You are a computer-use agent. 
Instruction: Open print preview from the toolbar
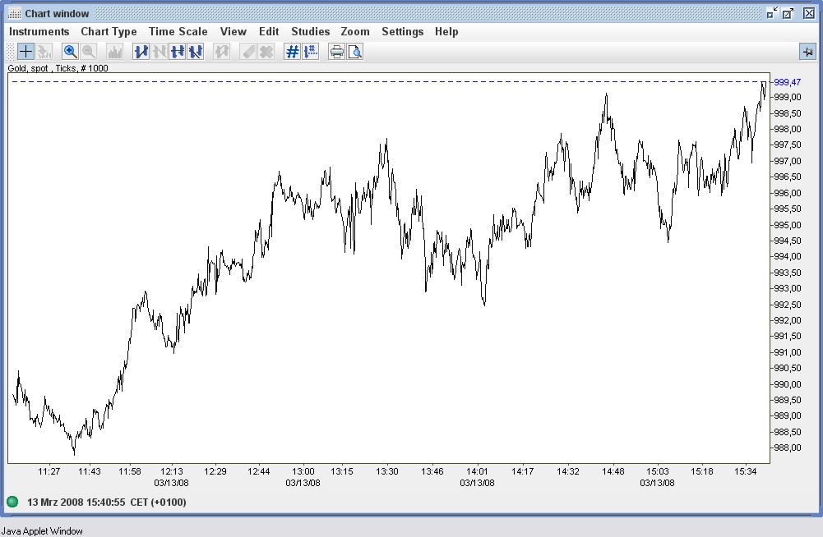tap(354, 52)
